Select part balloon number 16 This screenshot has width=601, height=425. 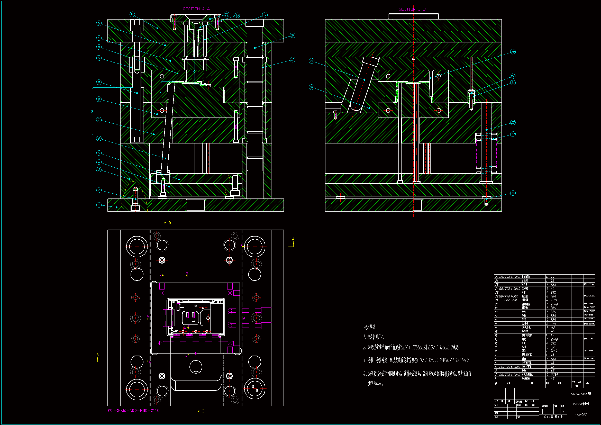click(292, 35)
